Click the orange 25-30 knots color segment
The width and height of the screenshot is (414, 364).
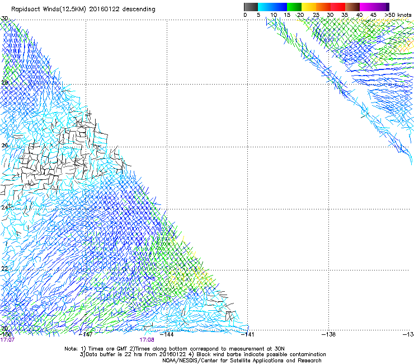click(323, 7)
